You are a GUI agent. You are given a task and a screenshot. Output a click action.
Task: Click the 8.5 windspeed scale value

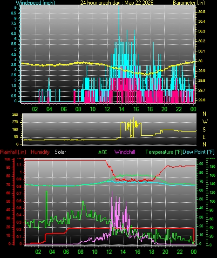pyautogui.click(x=14, y=13)
